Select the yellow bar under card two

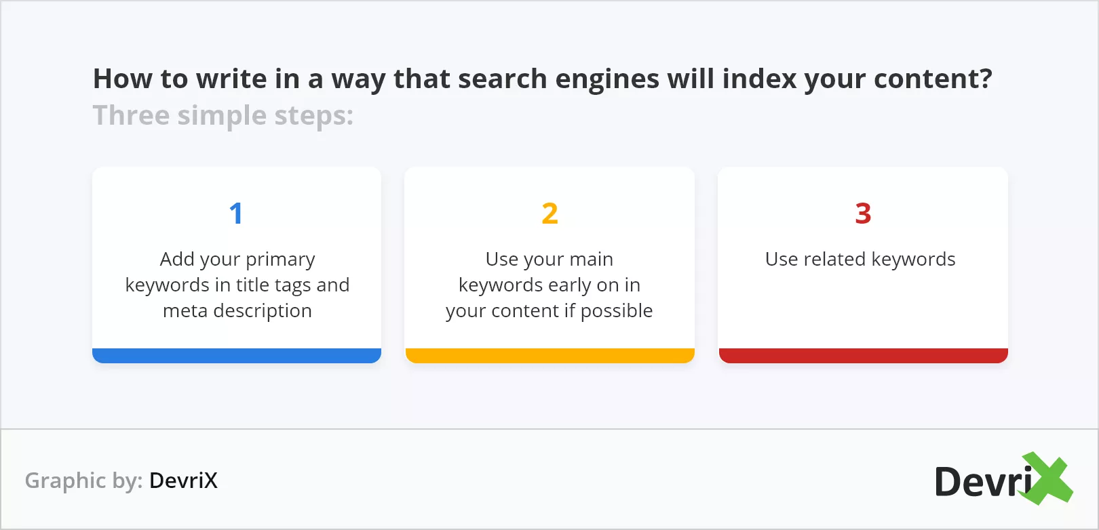(x=550, y=356)
